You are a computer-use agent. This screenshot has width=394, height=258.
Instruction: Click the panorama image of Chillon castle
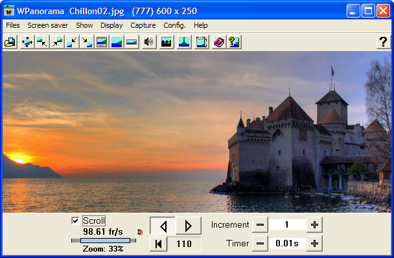(197, 132)
